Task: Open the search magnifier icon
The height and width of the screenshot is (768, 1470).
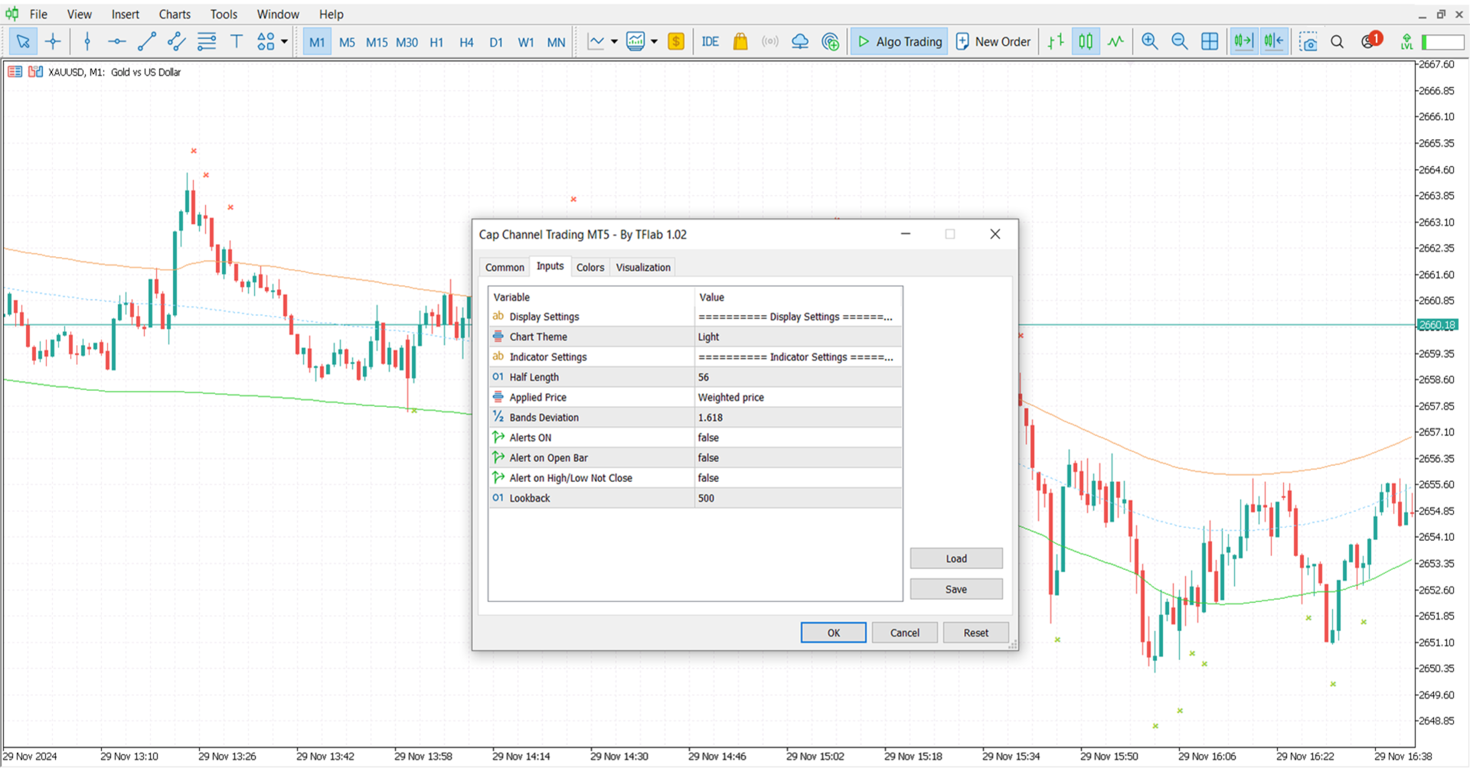Action: click(1337, 42)
